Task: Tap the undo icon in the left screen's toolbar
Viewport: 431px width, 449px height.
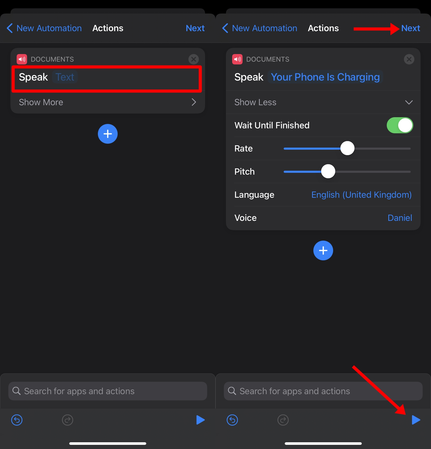Action: point(17,420)
